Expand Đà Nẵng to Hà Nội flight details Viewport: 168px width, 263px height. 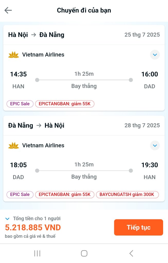point(155,145)
